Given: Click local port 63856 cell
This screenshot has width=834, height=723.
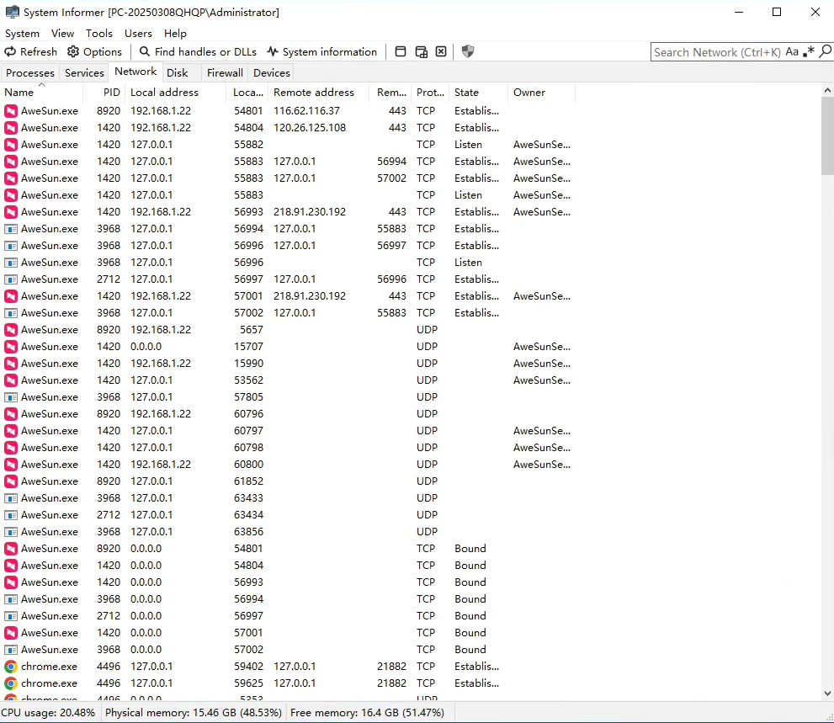Looking at the screenshot, I should coord(248,532).
